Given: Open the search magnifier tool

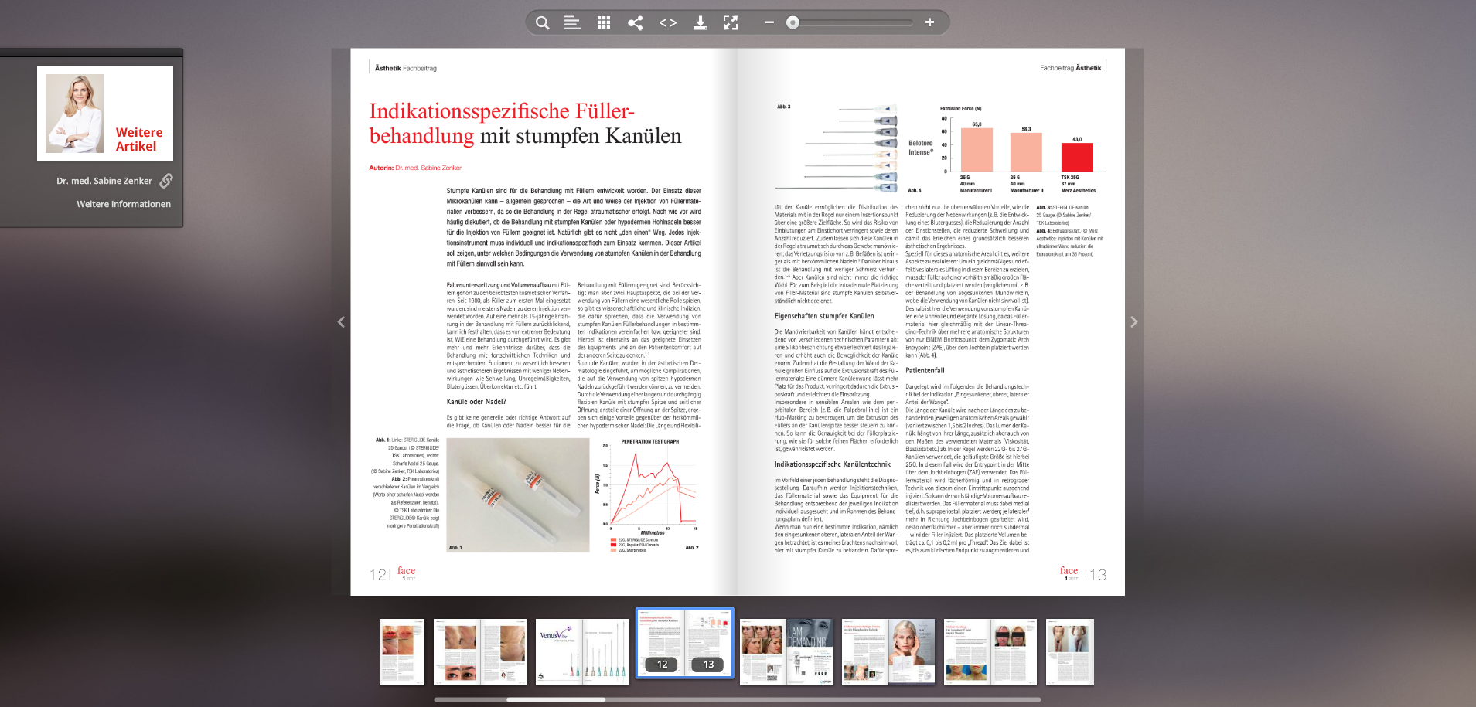Looking at the screenshot, I should pyautogui.click(x=543, y=23).
